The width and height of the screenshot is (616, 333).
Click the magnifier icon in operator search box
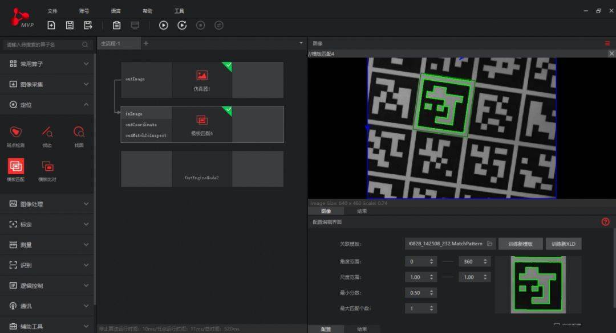coord(85,45)
